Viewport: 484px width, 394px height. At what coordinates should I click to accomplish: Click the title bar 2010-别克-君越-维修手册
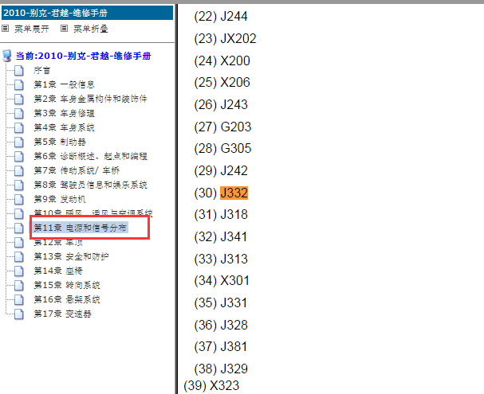87,13
